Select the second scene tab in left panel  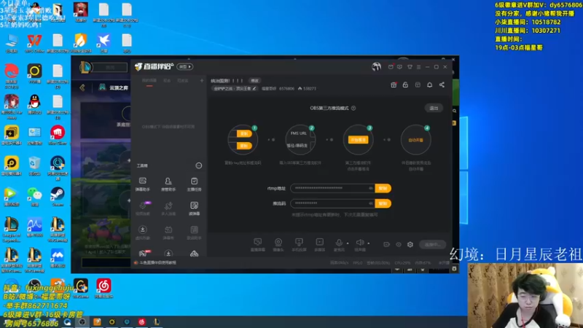pos(167,81)
